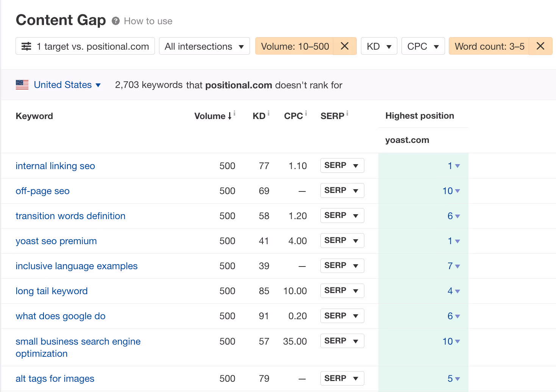The width and height of the screenshot is (556, 392).
Task: Open keyword transition words definition
Action: (x=70, y=216)
